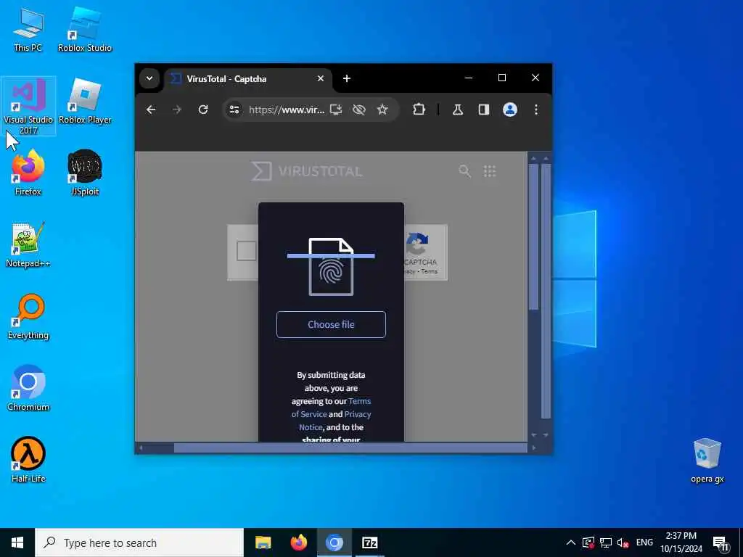
Task: Click the Chromium taskbar button
Action: click(334, 542)
